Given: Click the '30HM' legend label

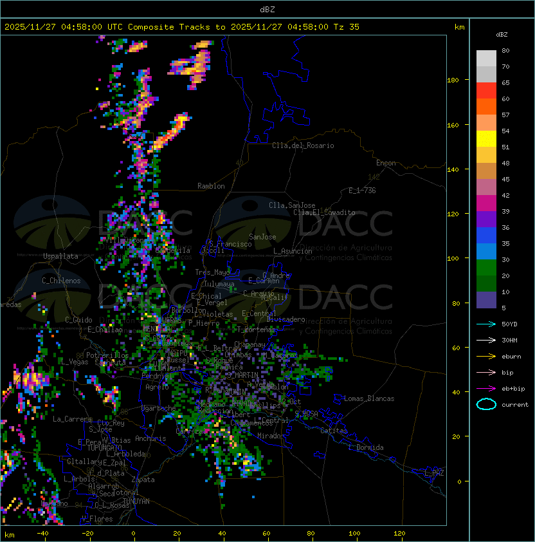Looking at the screenshot, I should [x=509, y=340].
